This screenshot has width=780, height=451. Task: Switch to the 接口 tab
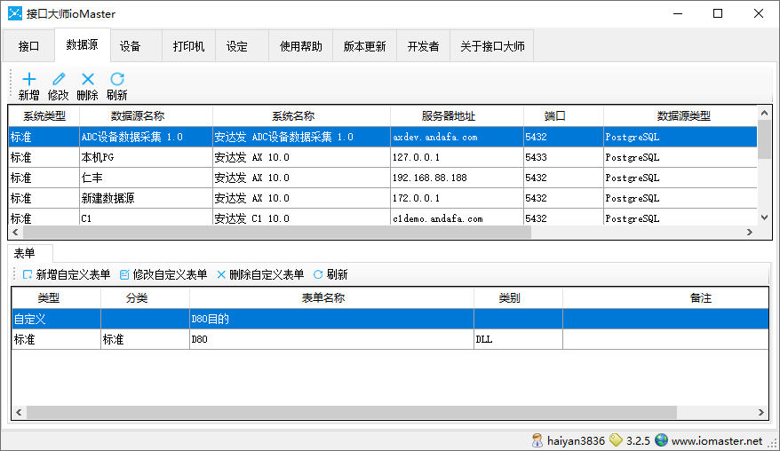pyautogui.click(x=28, y=46)
